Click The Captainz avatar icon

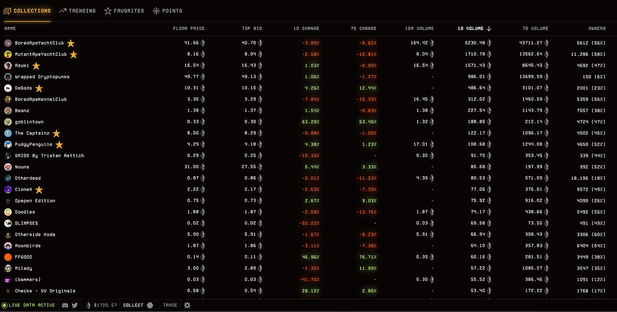point(8,133)
